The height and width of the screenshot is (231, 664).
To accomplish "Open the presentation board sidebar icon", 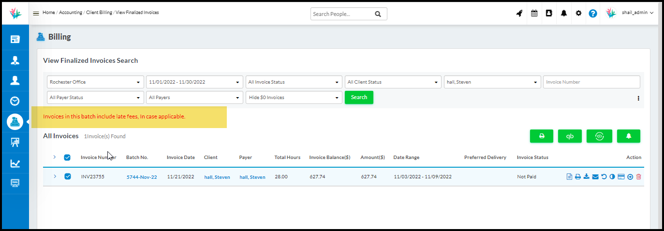I will (15, 142).
